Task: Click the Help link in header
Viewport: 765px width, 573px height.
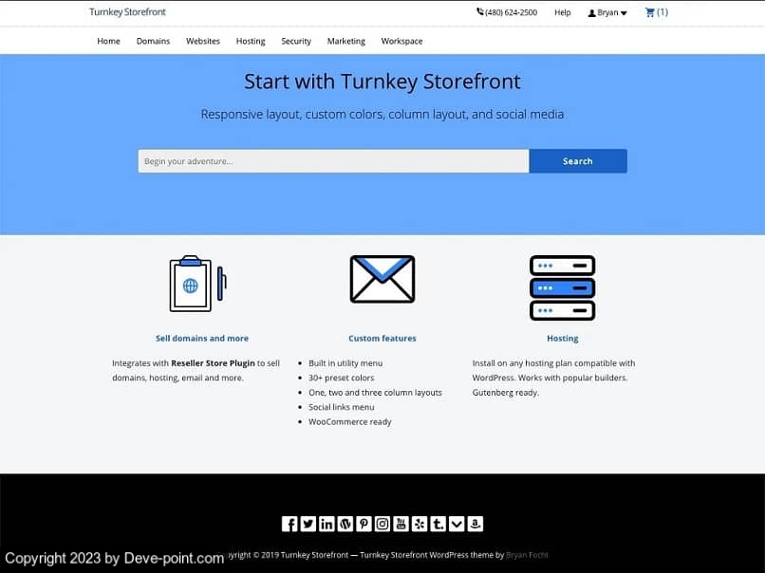Action: pos(562,13)
